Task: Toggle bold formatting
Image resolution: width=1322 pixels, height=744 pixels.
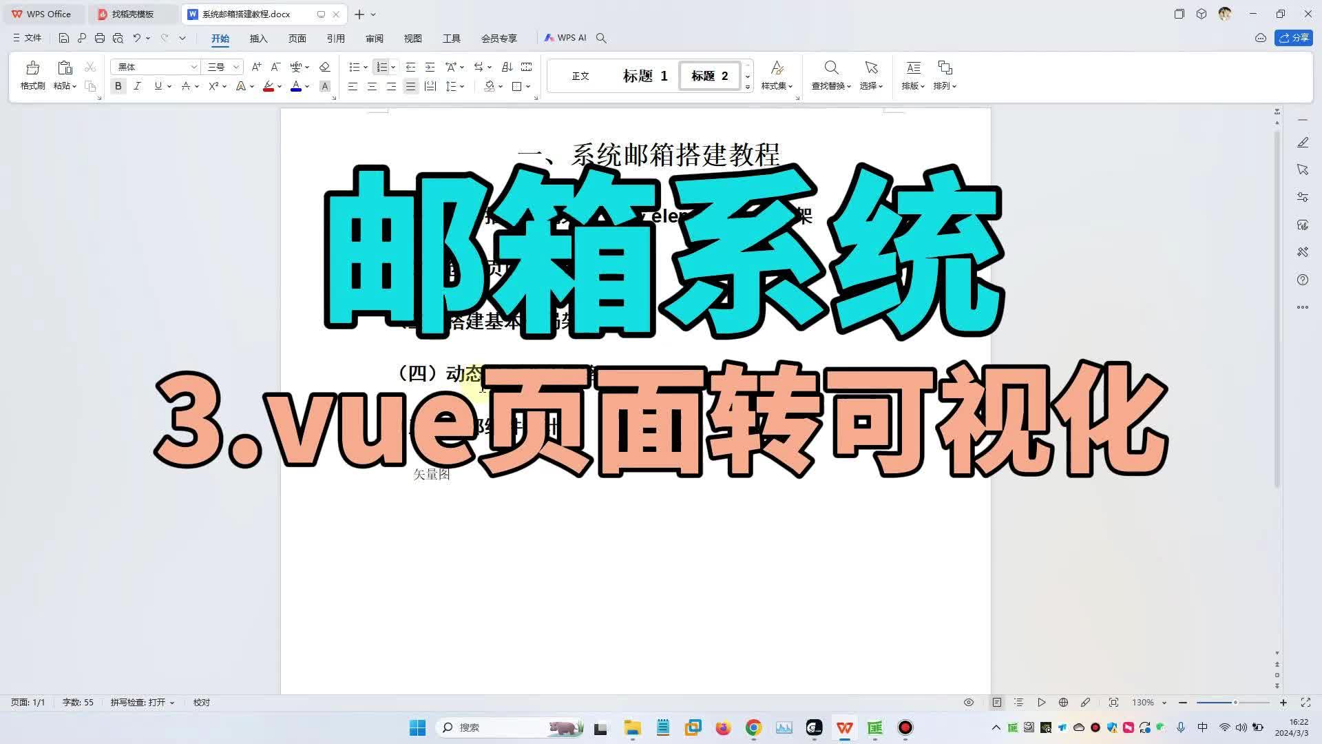Action: point(118,86)
